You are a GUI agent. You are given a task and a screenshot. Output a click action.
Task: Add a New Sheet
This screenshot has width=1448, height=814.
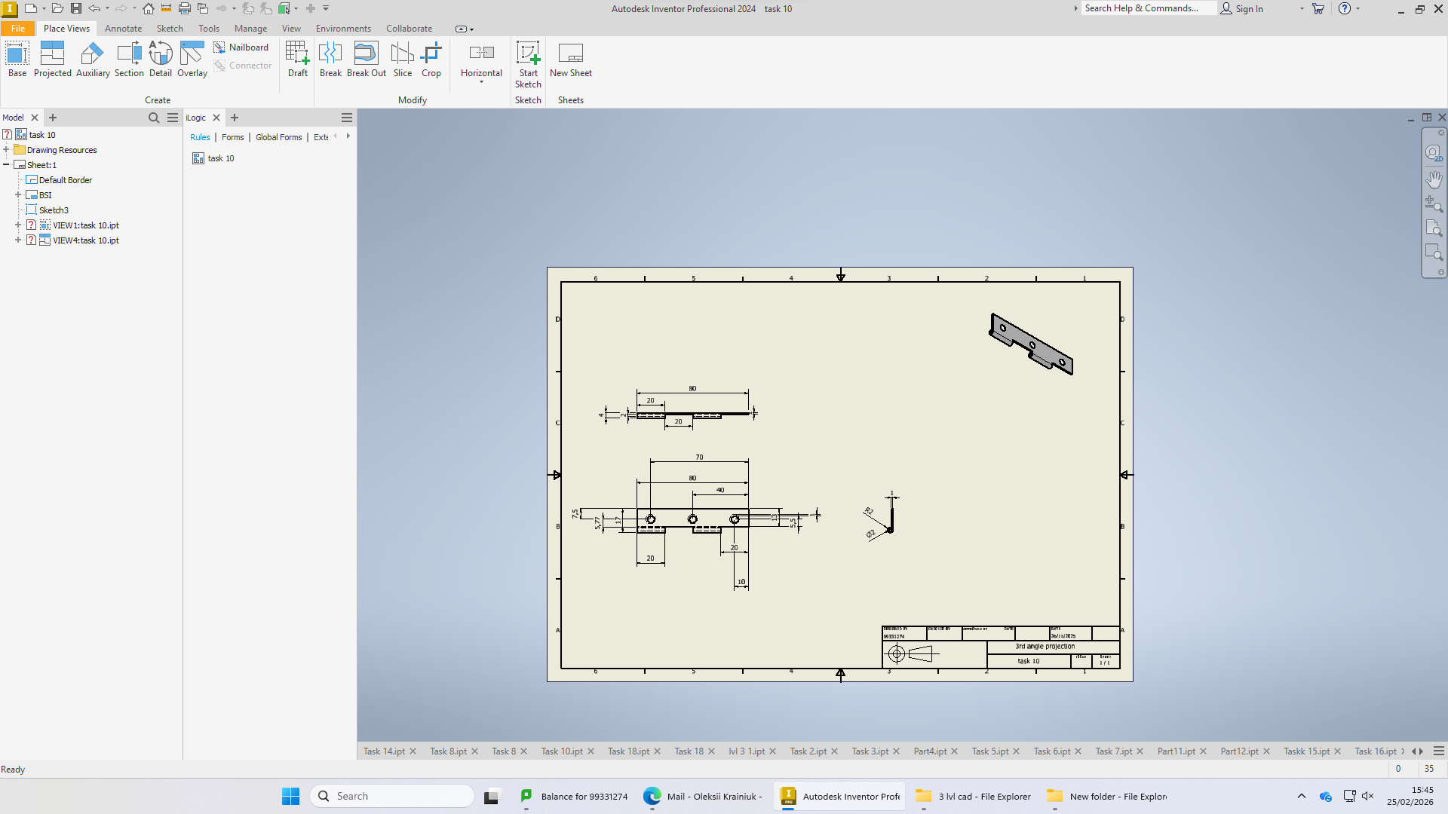(571, 59)
